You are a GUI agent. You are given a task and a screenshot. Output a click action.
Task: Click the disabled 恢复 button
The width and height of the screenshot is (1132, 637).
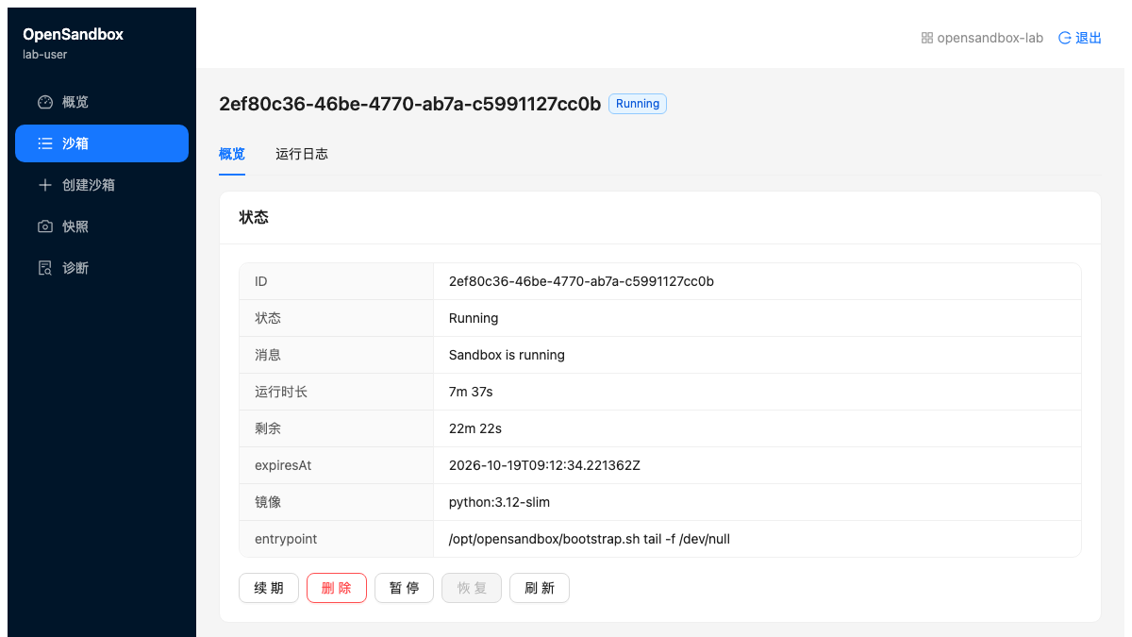click(472, 588)
